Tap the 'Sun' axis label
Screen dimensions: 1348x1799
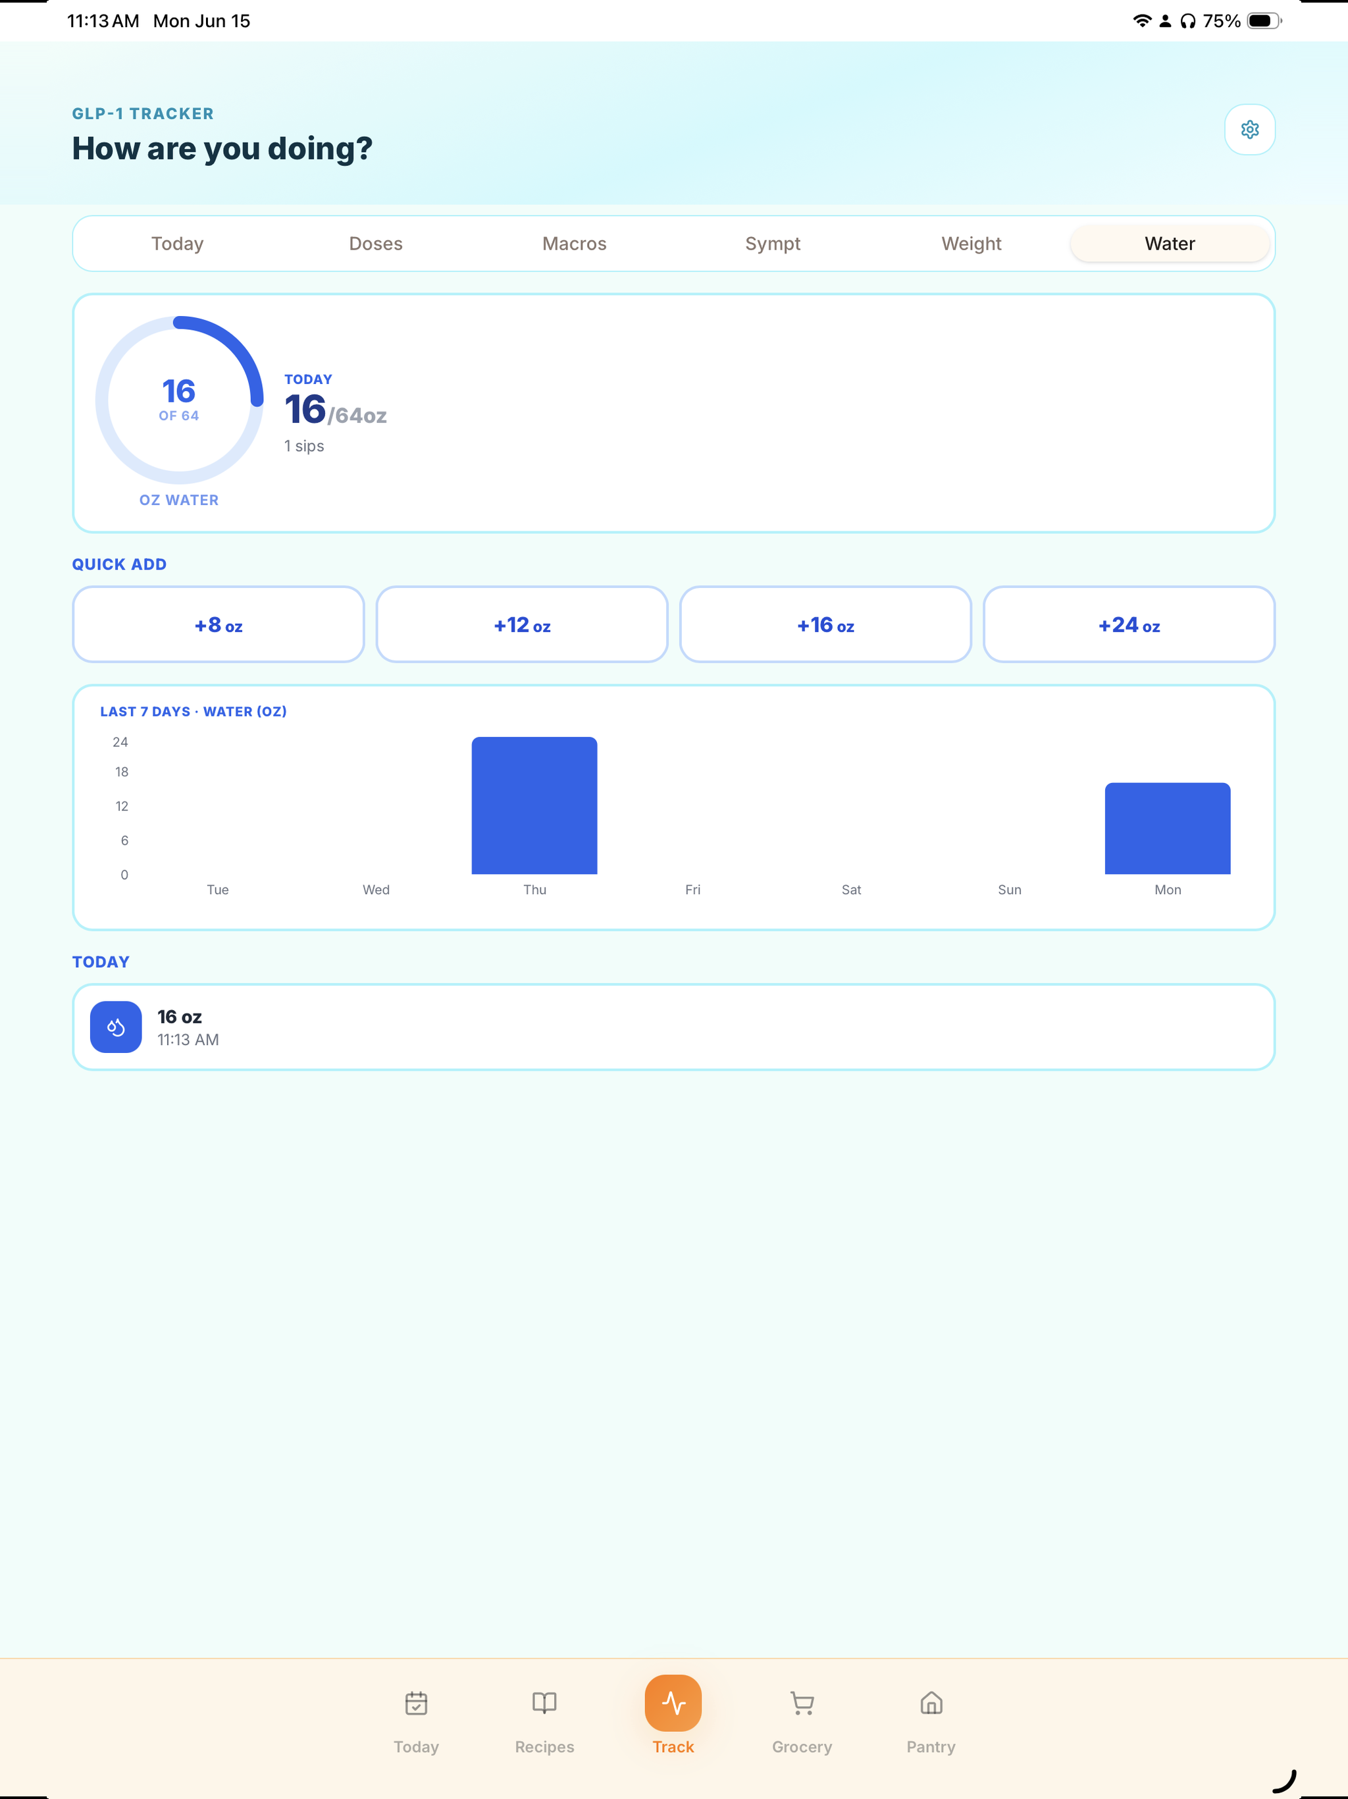point(1009,890)
